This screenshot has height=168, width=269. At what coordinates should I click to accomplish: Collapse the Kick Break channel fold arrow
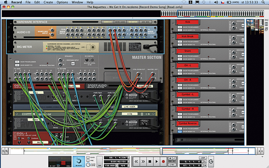point(173,38)
